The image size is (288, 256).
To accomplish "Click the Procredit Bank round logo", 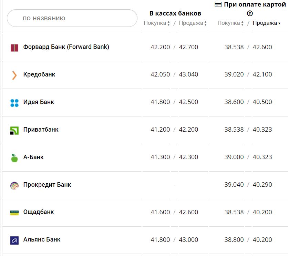I will (x=14, y=185).
